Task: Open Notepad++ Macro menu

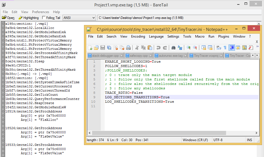Action: coord(200,36)
